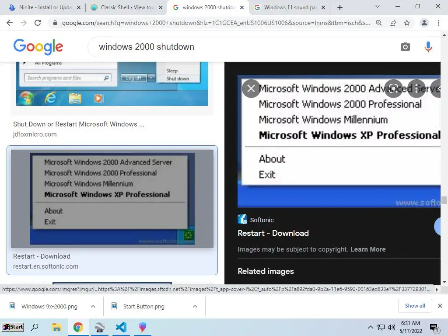Open preview panel more options
This screenshot has height=336, width=448.
416,88
